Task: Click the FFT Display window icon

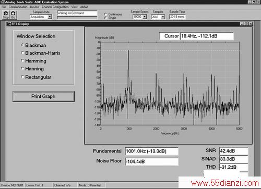Action: click(x=9, y=24)
